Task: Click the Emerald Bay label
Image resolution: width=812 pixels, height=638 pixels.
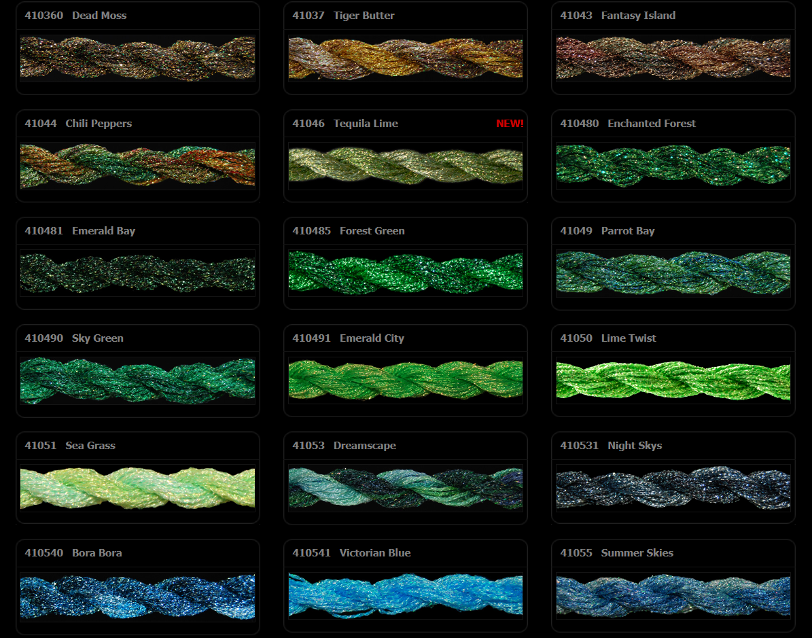Action: point(103,230)
